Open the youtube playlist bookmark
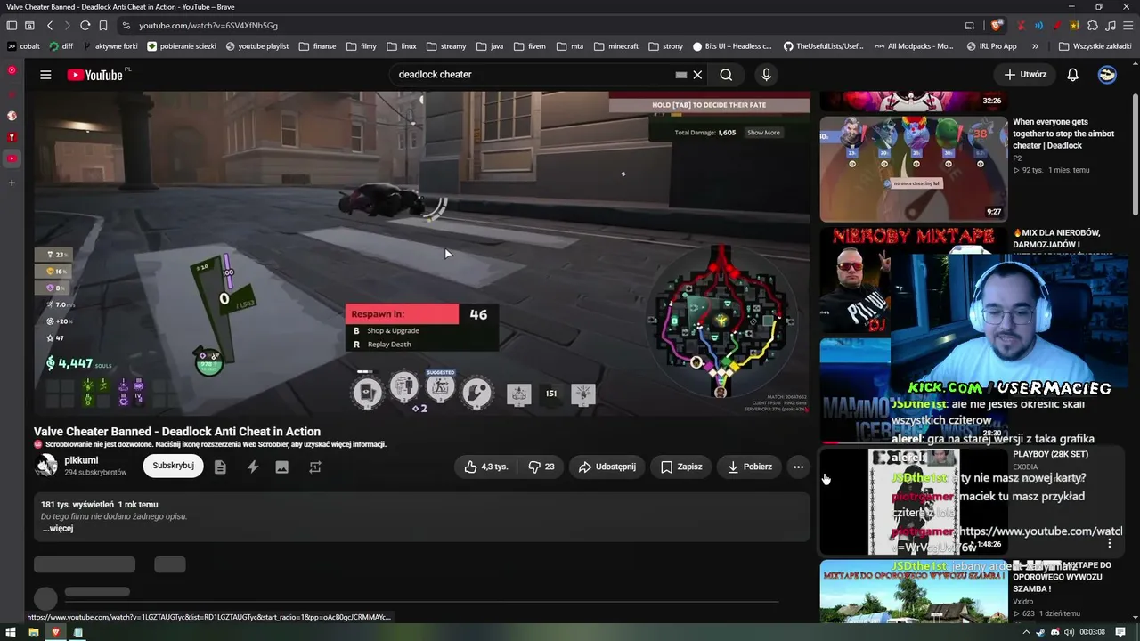The height and width of the screenshot is (641, 1140). (x=257, y=46)
